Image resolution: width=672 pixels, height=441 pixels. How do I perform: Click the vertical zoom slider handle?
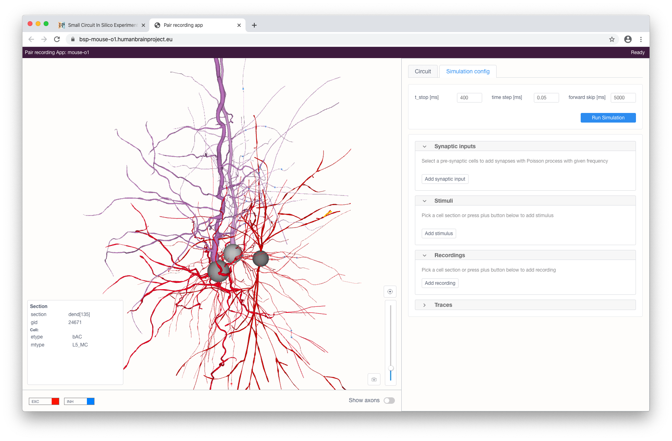[x=391, y=368]
